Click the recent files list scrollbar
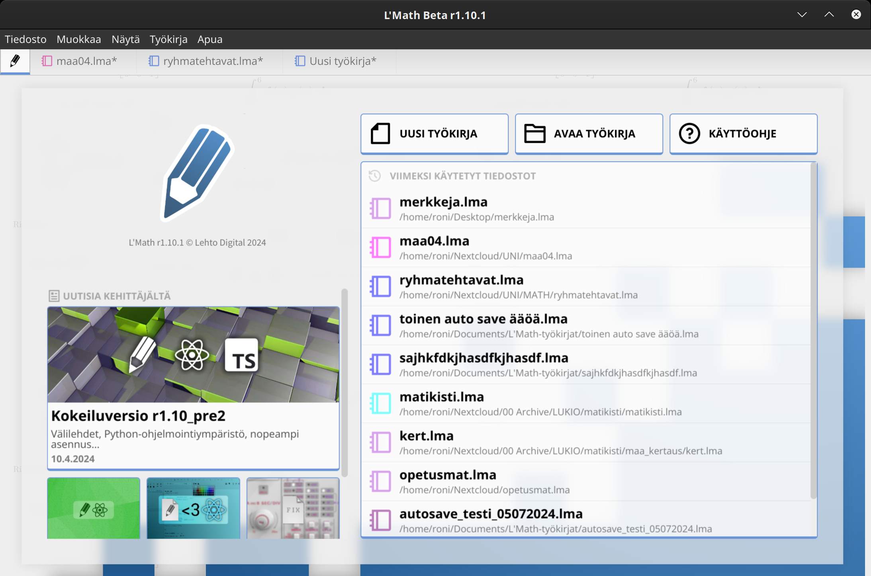This screenshot has height=576, width=871. 813,330
